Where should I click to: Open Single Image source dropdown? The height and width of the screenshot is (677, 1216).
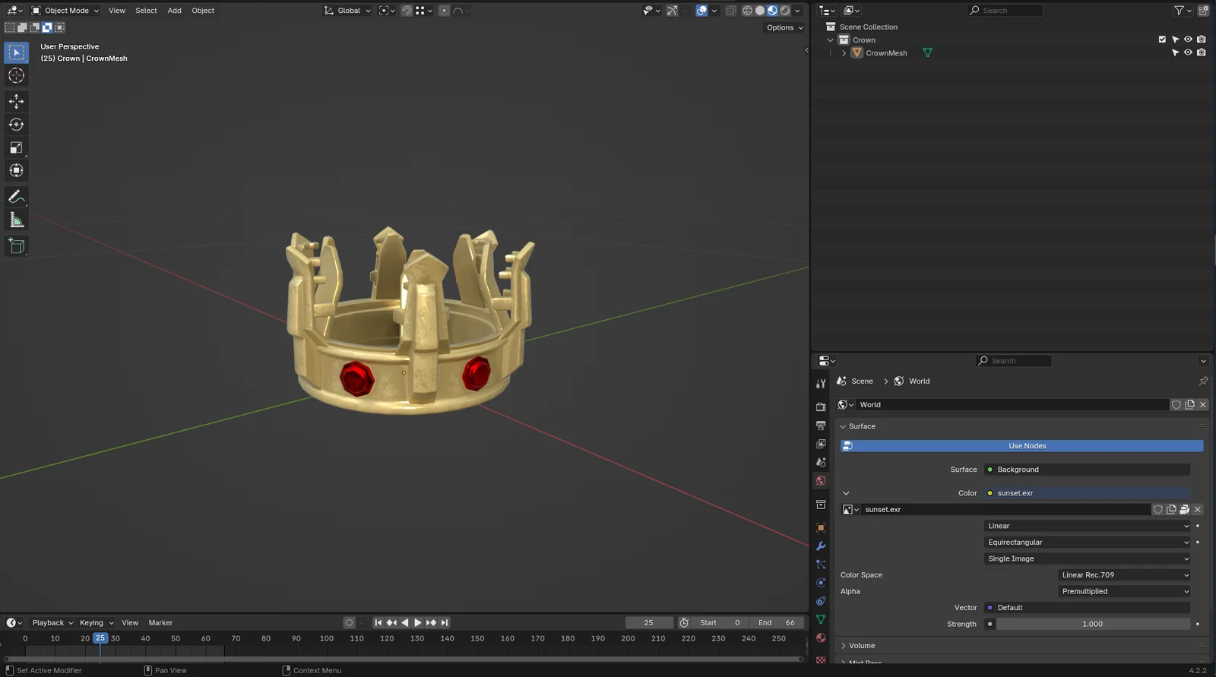pos(1088,558)
